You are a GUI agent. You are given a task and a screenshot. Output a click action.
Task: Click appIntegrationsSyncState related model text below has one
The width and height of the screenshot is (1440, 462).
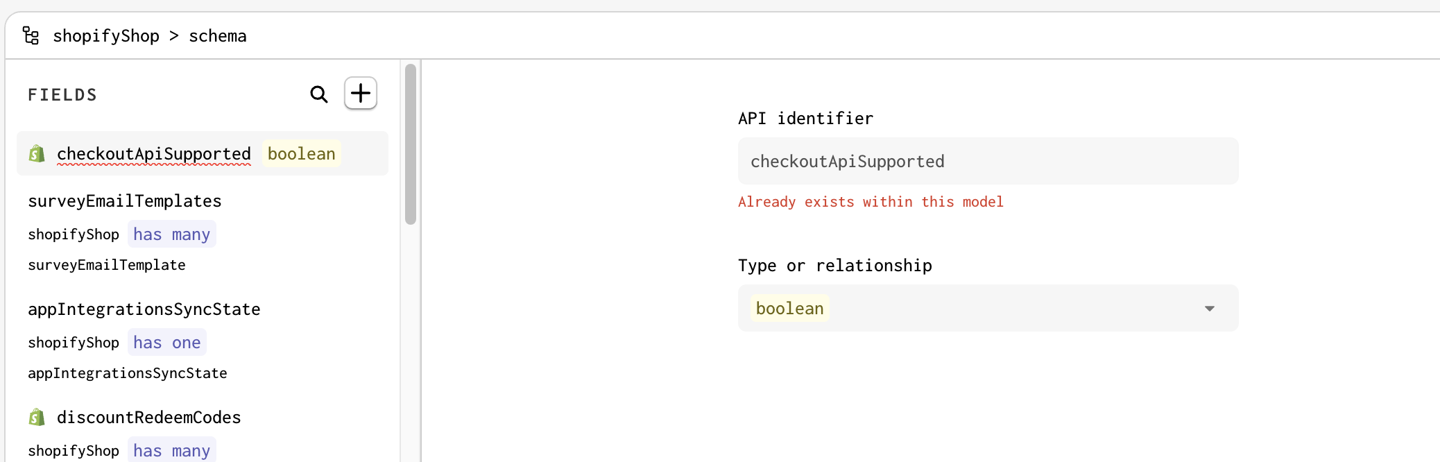(x=128, y=373)
